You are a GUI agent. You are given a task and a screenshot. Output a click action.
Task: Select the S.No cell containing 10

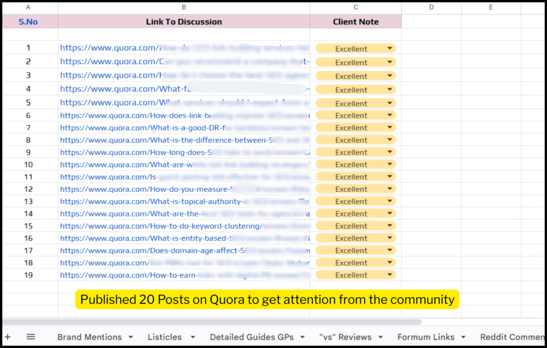pos(30,164)
